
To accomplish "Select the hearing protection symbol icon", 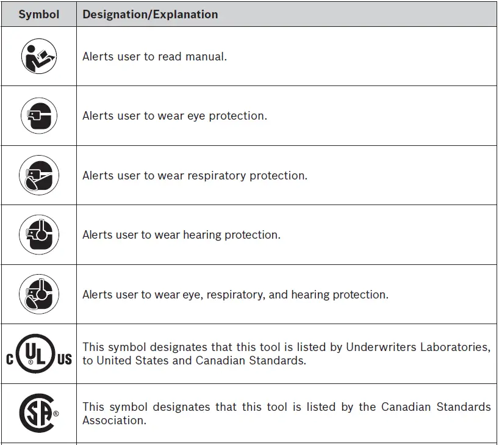I will tap(39, 235).
